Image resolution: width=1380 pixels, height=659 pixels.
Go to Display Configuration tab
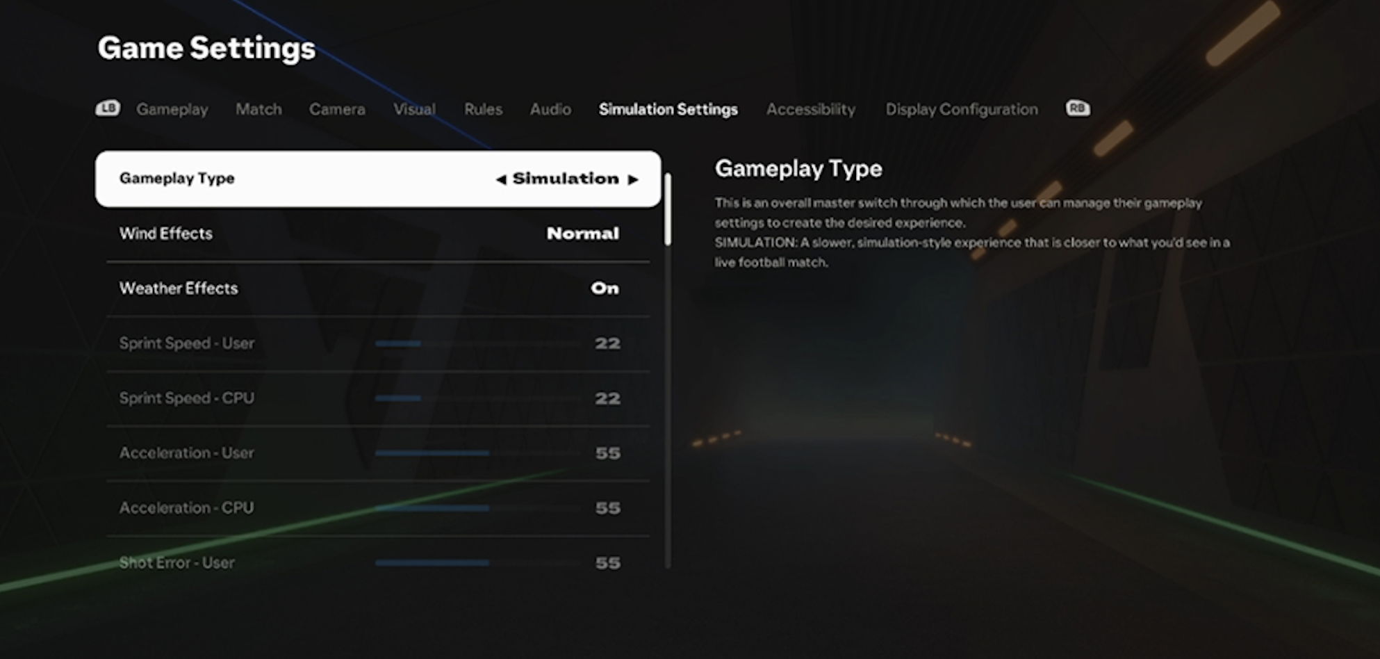coord(961,109)
